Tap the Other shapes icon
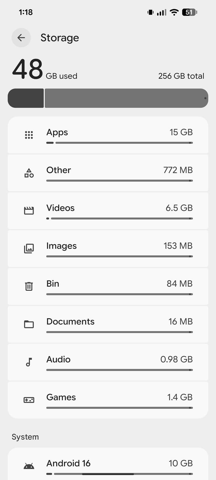The image size is (216, 480). [x=29, y=173]
